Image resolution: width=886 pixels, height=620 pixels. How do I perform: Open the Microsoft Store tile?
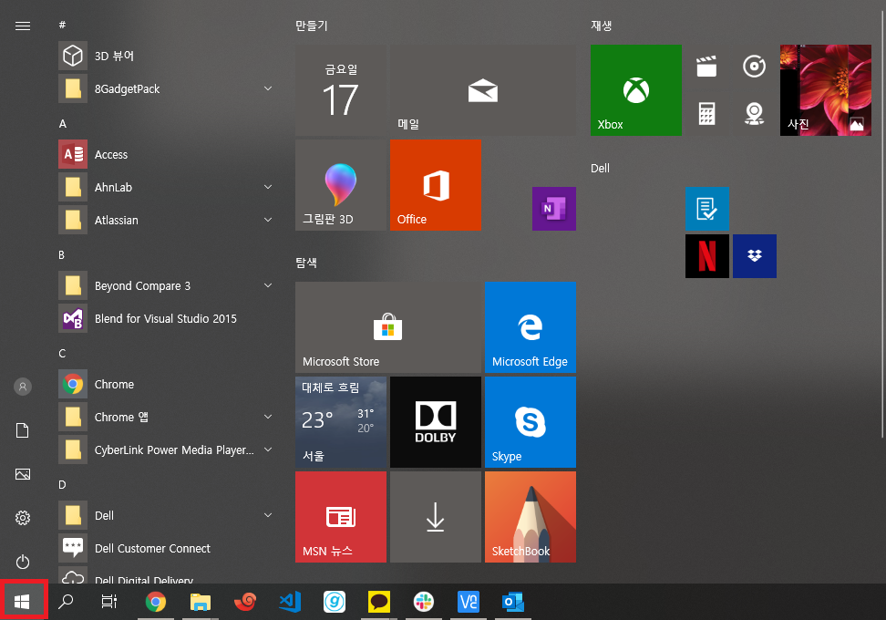[x=388, y=327]
